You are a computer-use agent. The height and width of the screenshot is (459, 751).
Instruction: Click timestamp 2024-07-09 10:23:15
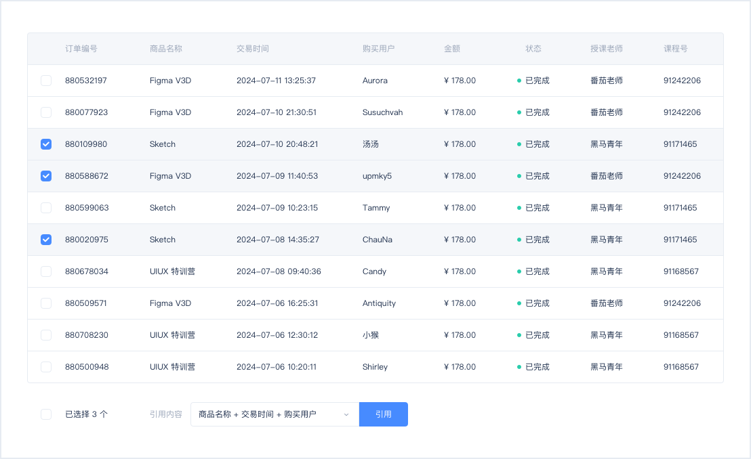277,208
